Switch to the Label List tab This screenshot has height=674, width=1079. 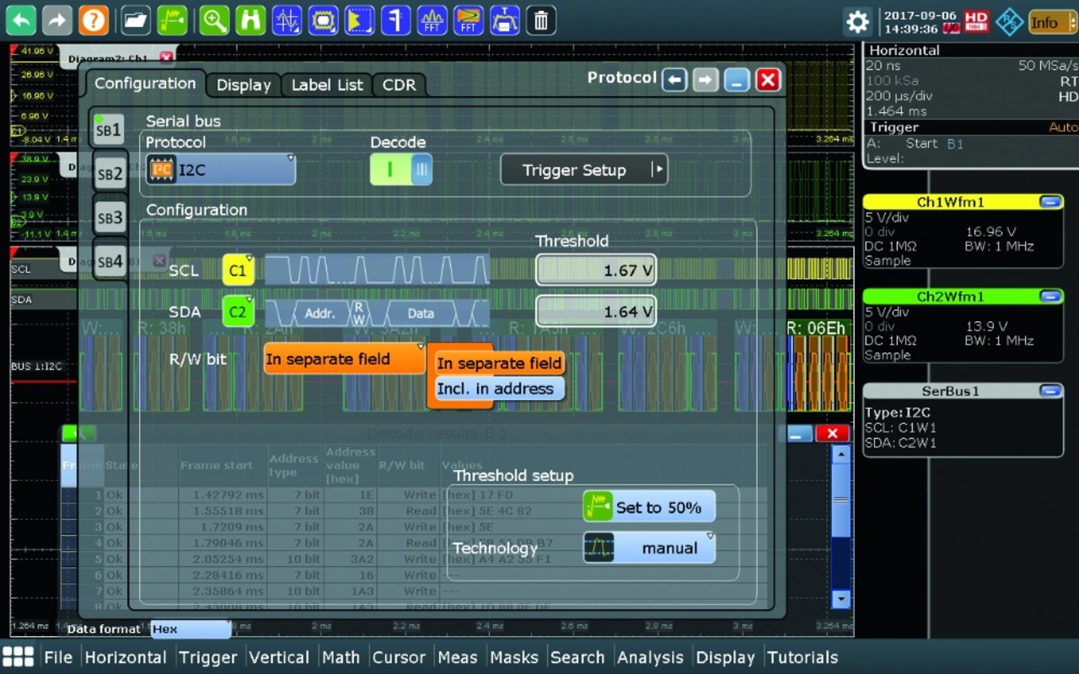[x=327, y=85]
